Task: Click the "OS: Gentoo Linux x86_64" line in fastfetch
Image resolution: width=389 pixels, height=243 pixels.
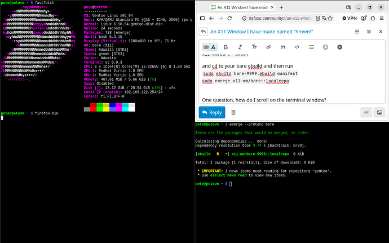Action: pyautogui.click(x=108, y=15)
